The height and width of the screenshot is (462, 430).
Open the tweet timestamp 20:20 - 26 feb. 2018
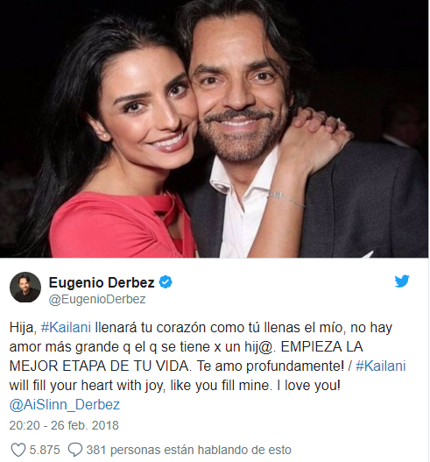click(x=64, y=425)
